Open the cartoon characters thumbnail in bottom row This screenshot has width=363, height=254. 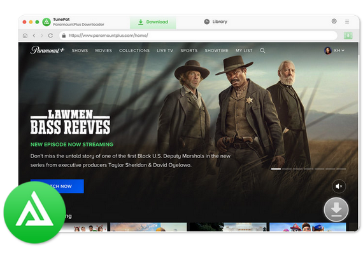(x=308, y=227)
